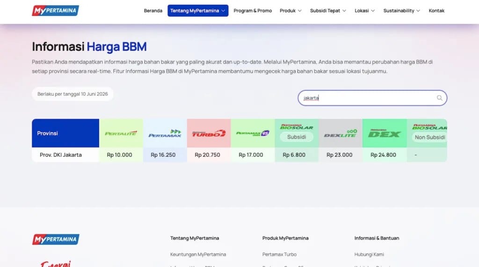Click the Non Subsidi badge

430,137
